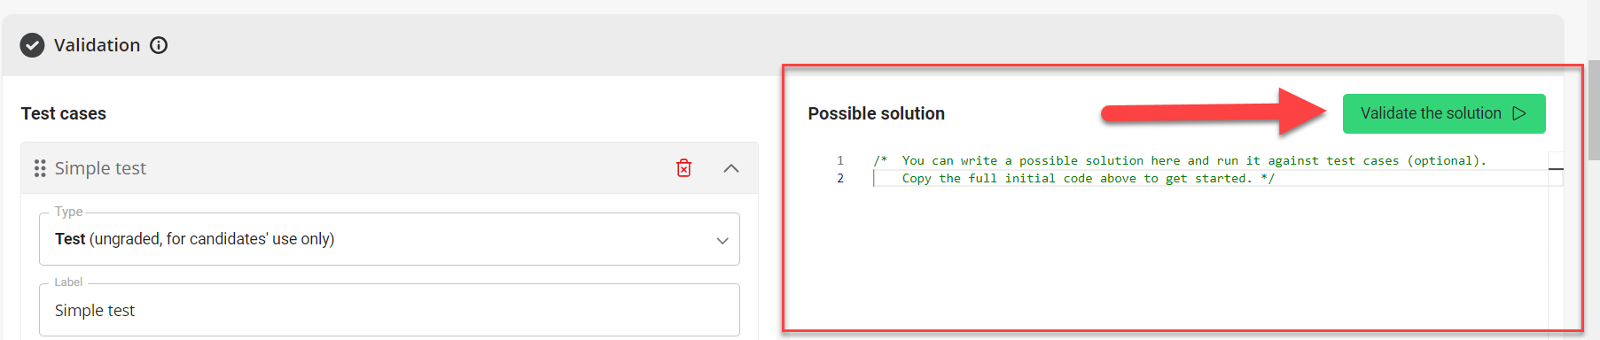Viewport: 1600px width, 340px height.
Task: Click line number 1 in editor gutter
Action: pos(840,160)
